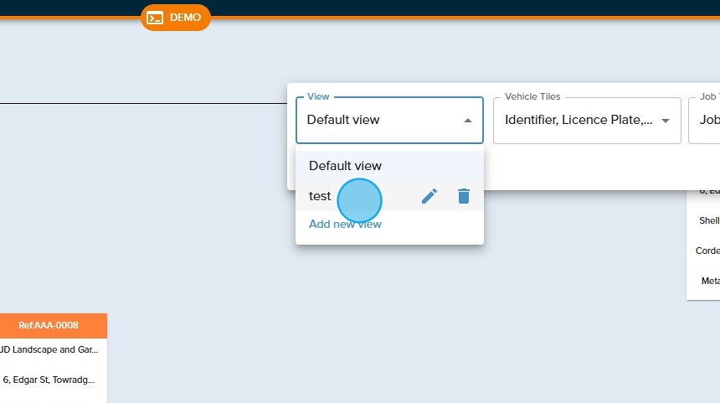Choose the test view from the list
This screenshot has height=403, width=720.
(x=321, y=196)
